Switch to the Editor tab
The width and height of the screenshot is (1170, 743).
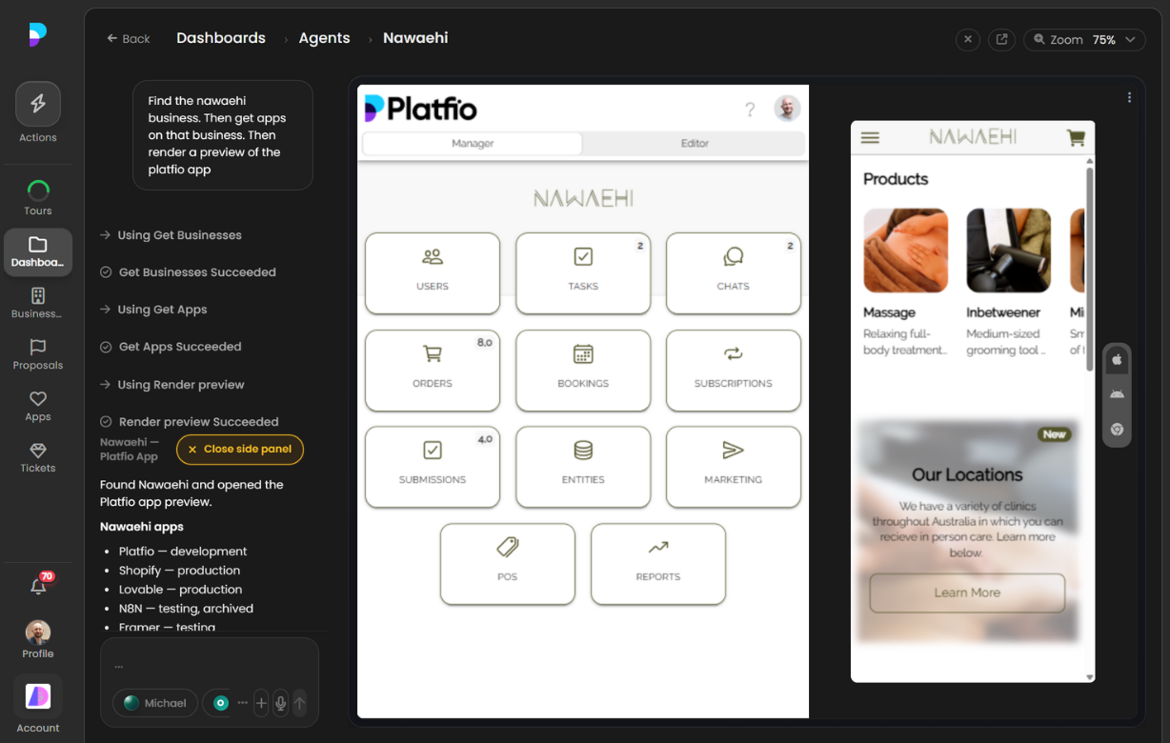(x=695, y=143)
